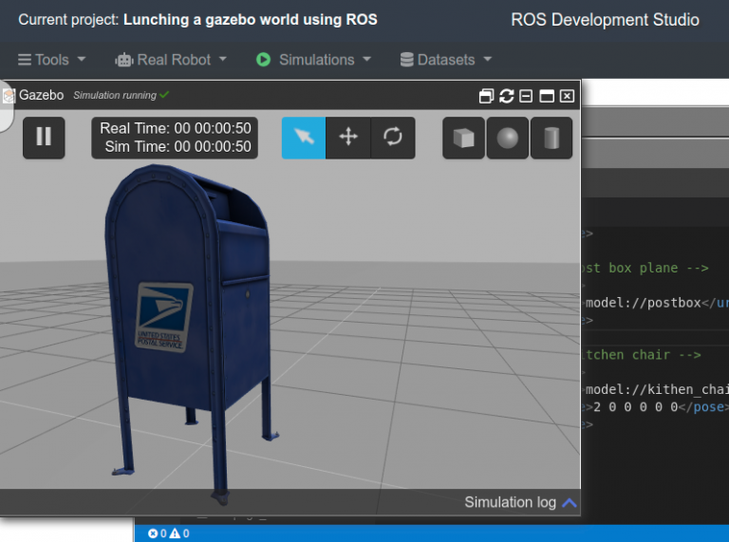Open the Tools dropdown menu
Image resolution: width=729 pixels, height=542 pixels.
pyautogui.click(x=51, y=60)
